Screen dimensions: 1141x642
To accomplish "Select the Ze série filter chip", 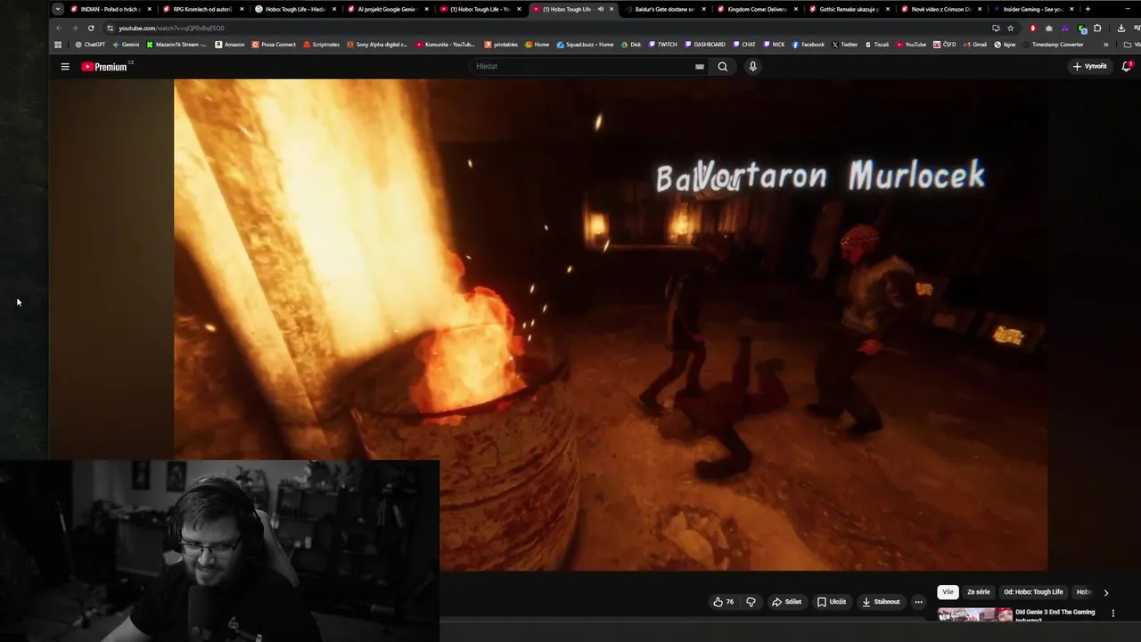I will point(978,592).
